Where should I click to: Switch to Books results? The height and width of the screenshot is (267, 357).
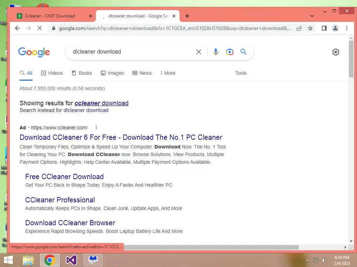tap(82, 73)
